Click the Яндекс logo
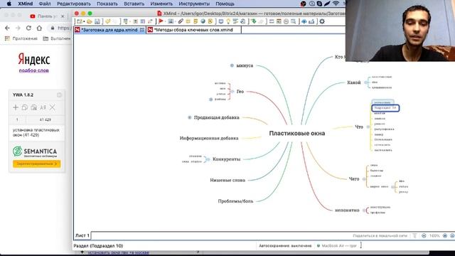455x256 pixels. (33, 60)
